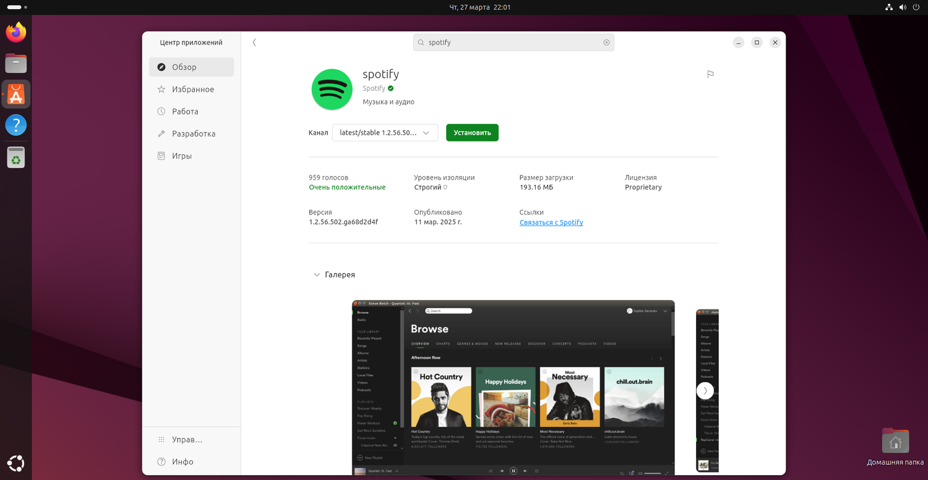The height and width of the screenshot is (480, 928).
Task: Show applications with the Ubuntu logo button
Action: coord(16,463)
